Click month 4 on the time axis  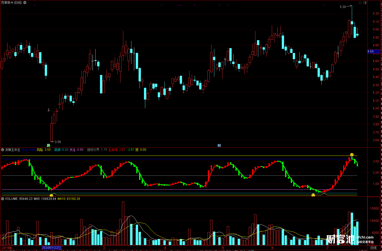tap(165, 248)
